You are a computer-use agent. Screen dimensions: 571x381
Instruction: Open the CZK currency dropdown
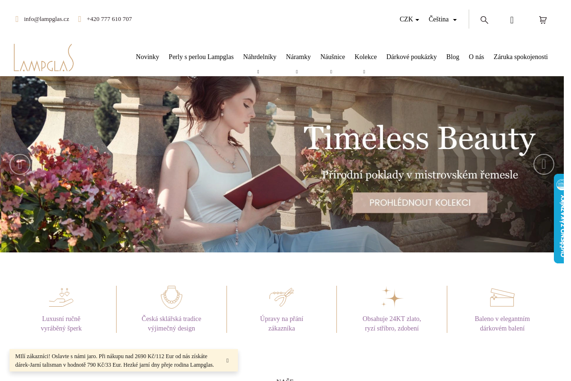point(409,20)
